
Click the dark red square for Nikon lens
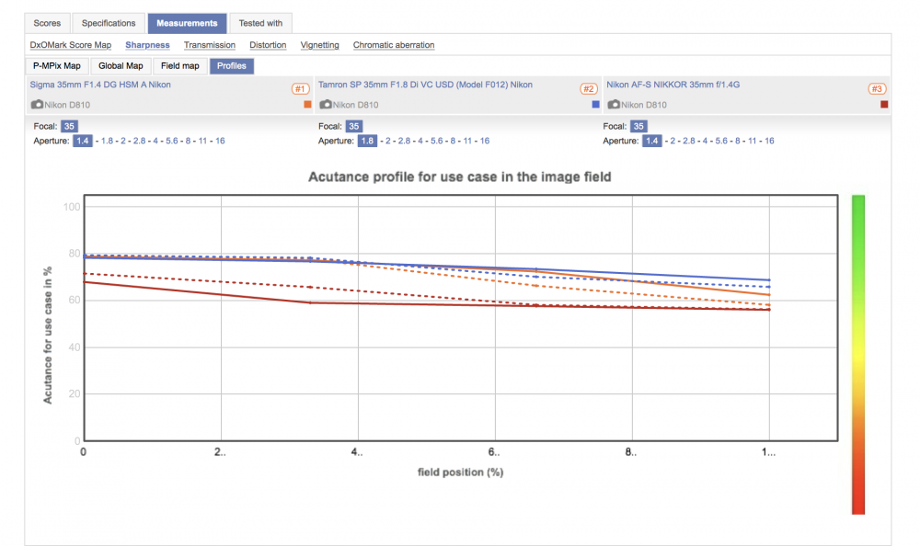click(x=884, y=105)
